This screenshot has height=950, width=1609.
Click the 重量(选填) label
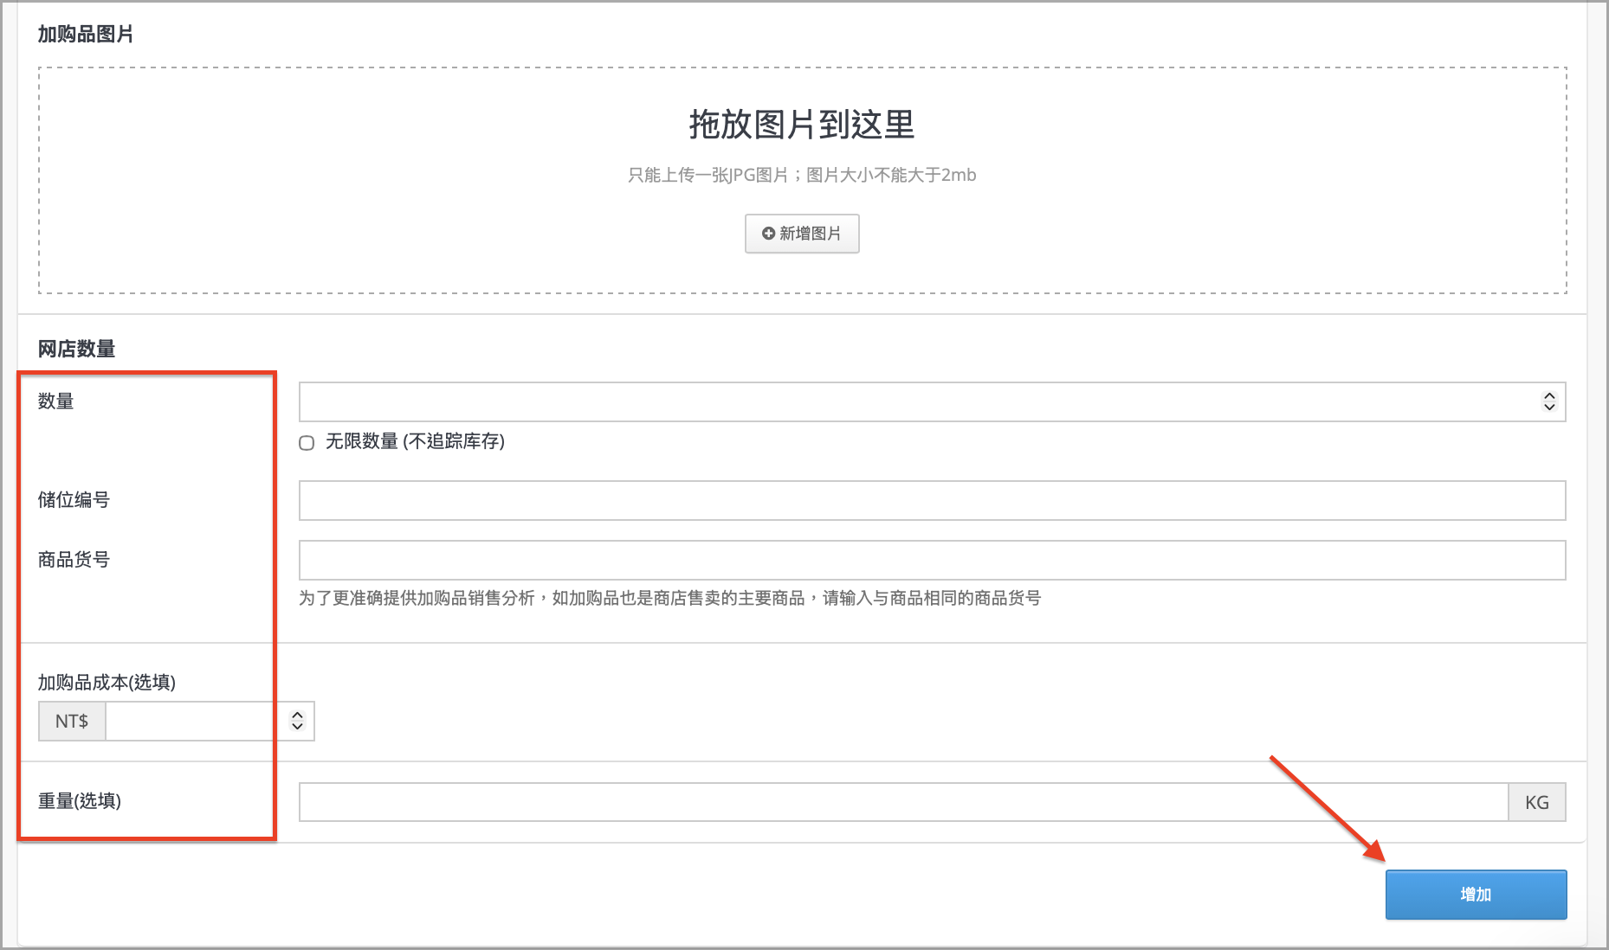coord(80,801)
